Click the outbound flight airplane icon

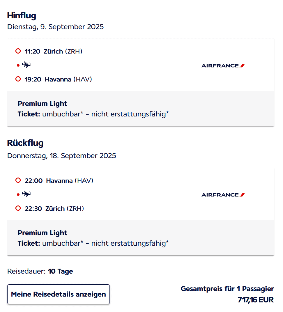[26, 65]
